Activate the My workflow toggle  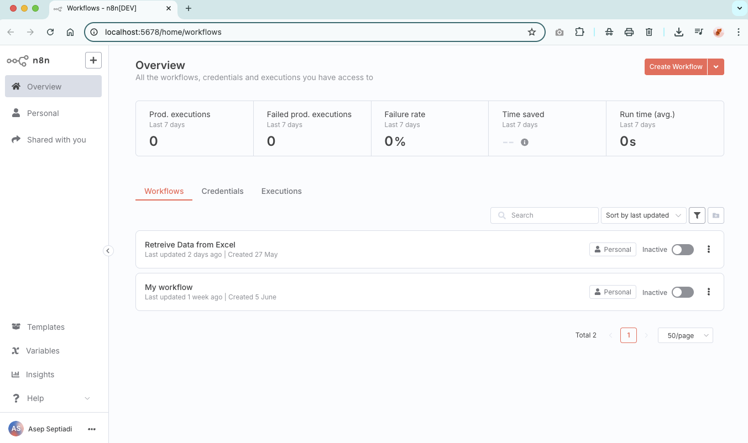pyautogui.click(x=683, y=292)
